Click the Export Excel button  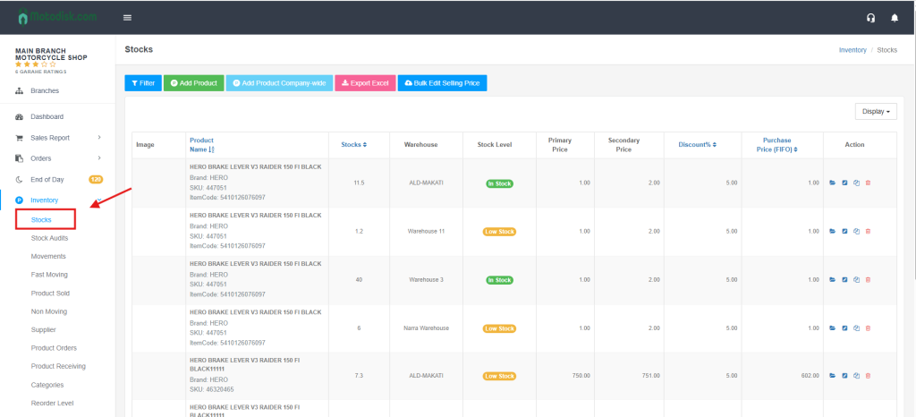(364, 83)
